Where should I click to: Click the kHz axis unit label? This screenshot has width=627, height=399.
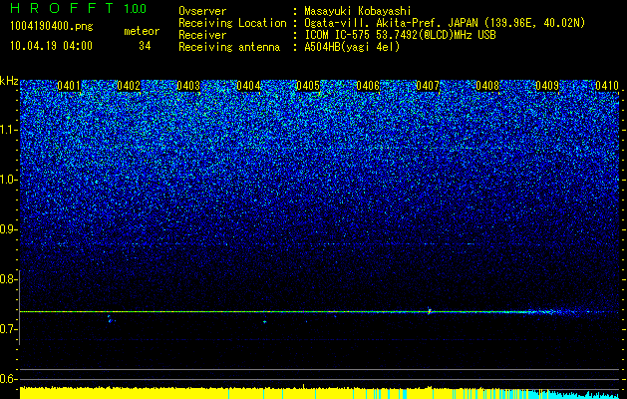[x=9, y=81]
